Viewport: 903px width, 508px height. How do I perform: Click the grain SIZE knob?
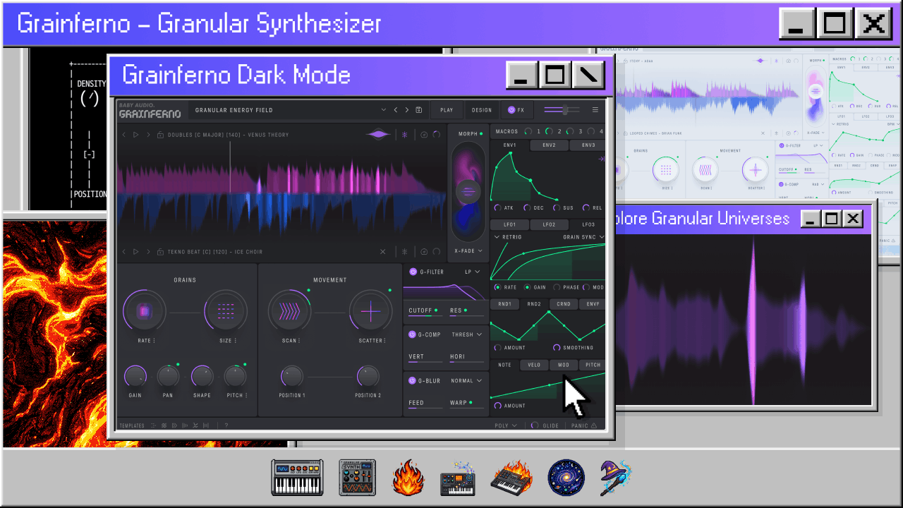pyautogui.click(x=226, y=310)
